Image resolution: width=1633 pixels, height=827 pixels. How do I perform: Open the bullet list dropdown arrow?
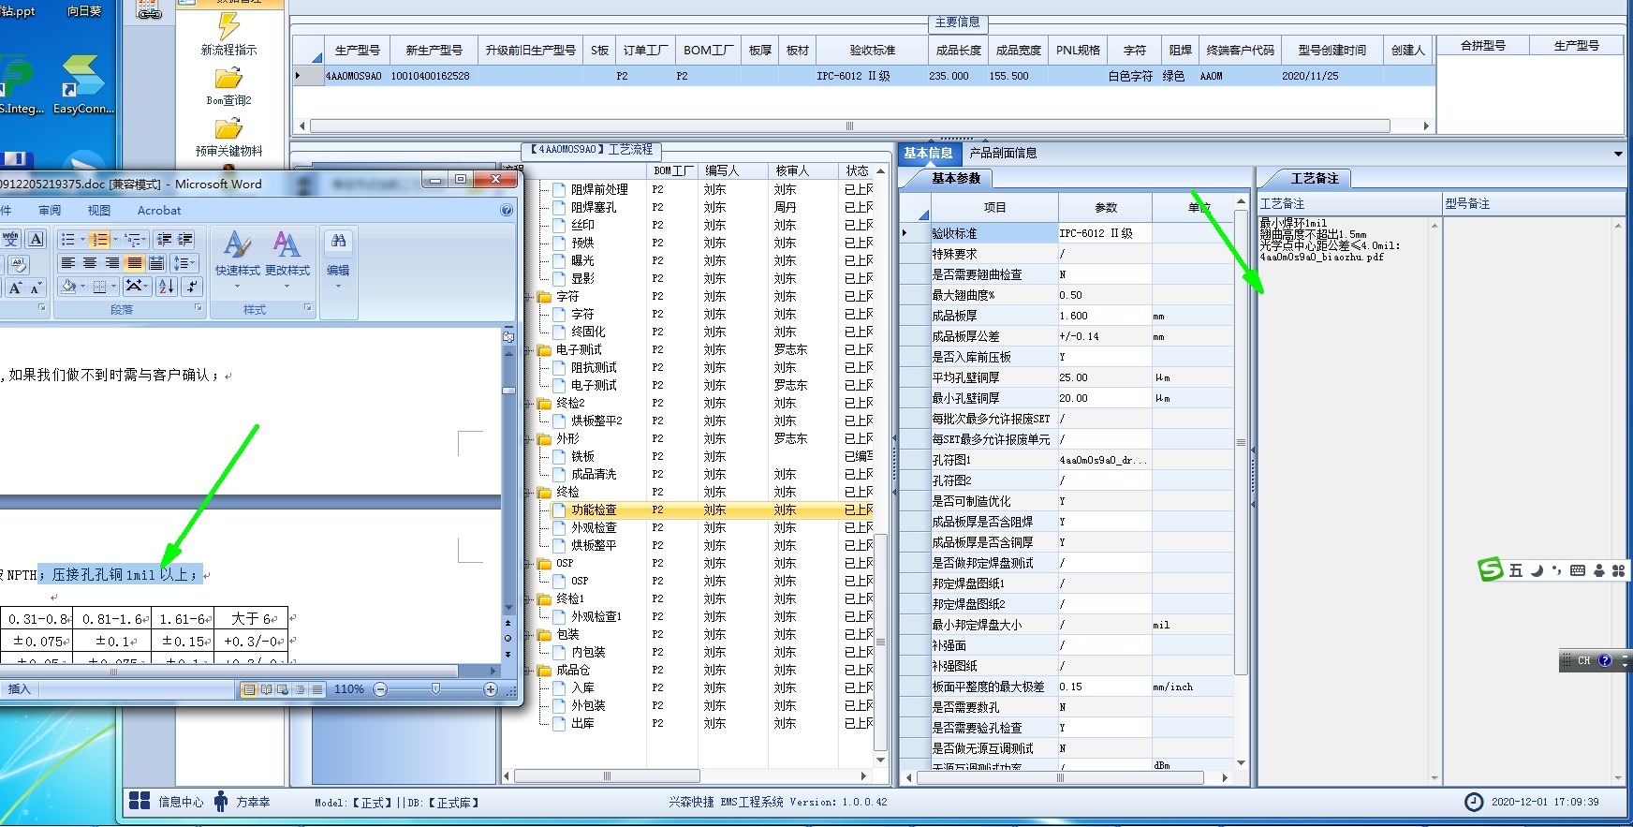(82, 240)
